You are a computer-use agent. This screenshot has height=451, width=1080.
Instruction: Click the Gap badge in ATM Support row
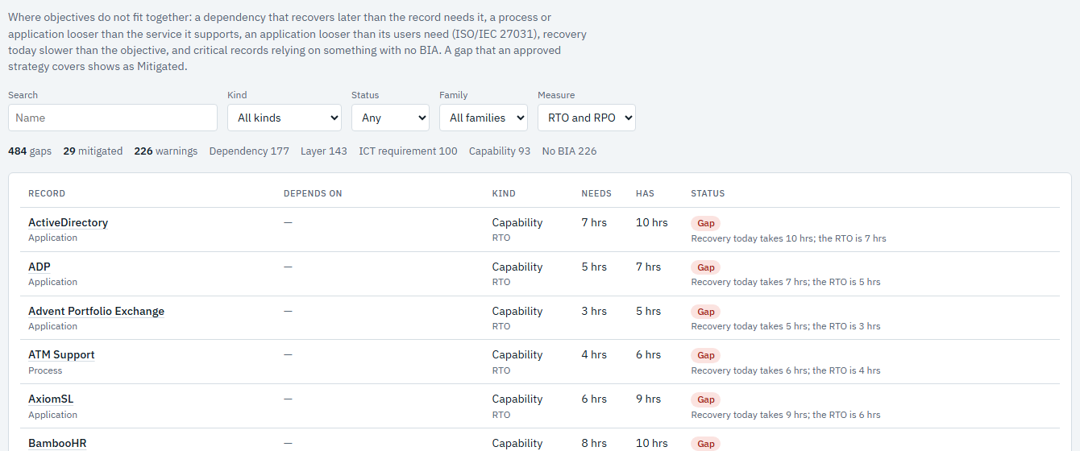[x=705, y=355]
